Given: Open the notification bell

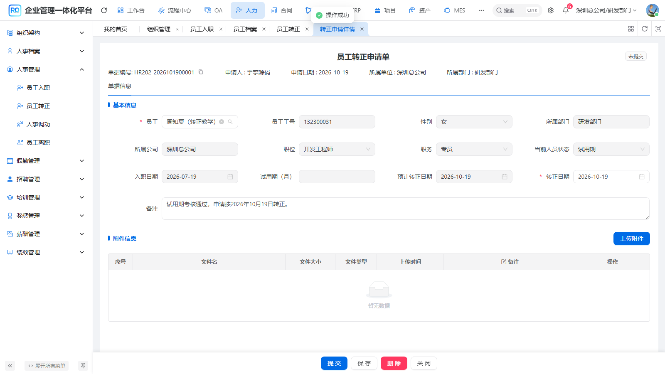Looking at the screenshot, I should [x=566, y=10].
